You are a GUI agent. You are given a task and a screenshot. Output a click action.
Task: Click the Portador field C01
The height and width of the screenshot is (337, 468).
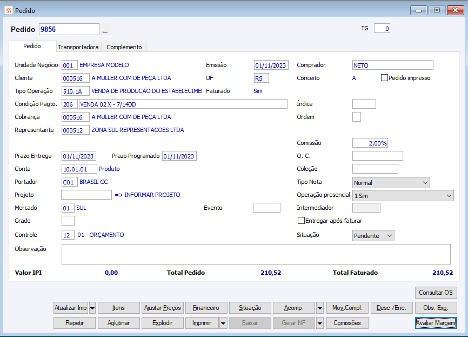(70, 182)
